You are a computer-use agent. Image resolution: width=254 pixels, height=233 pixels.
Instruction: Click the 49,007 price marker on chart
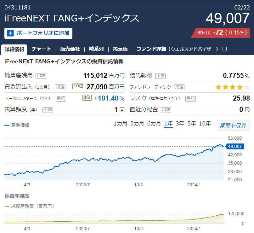pyautogui.click(x=235, y=146)
